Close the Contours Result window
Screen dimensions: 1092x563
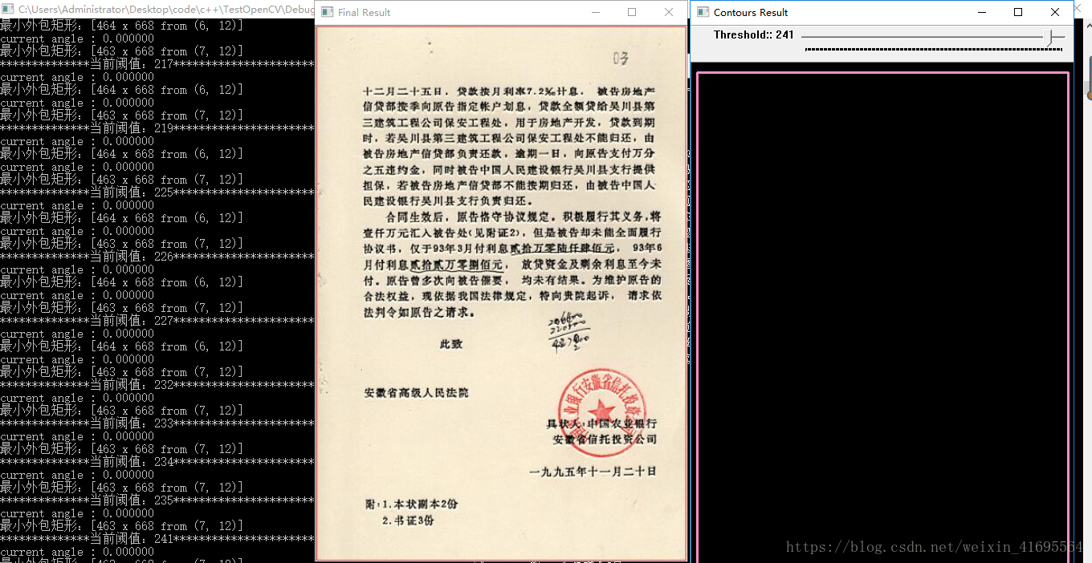[x=1055, y=12]
